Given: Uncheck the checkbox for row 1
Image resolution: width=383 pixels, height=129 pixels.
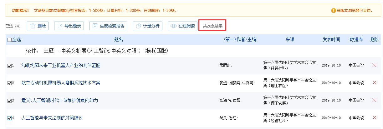Looking at the screenshot, I should [9, 66].
